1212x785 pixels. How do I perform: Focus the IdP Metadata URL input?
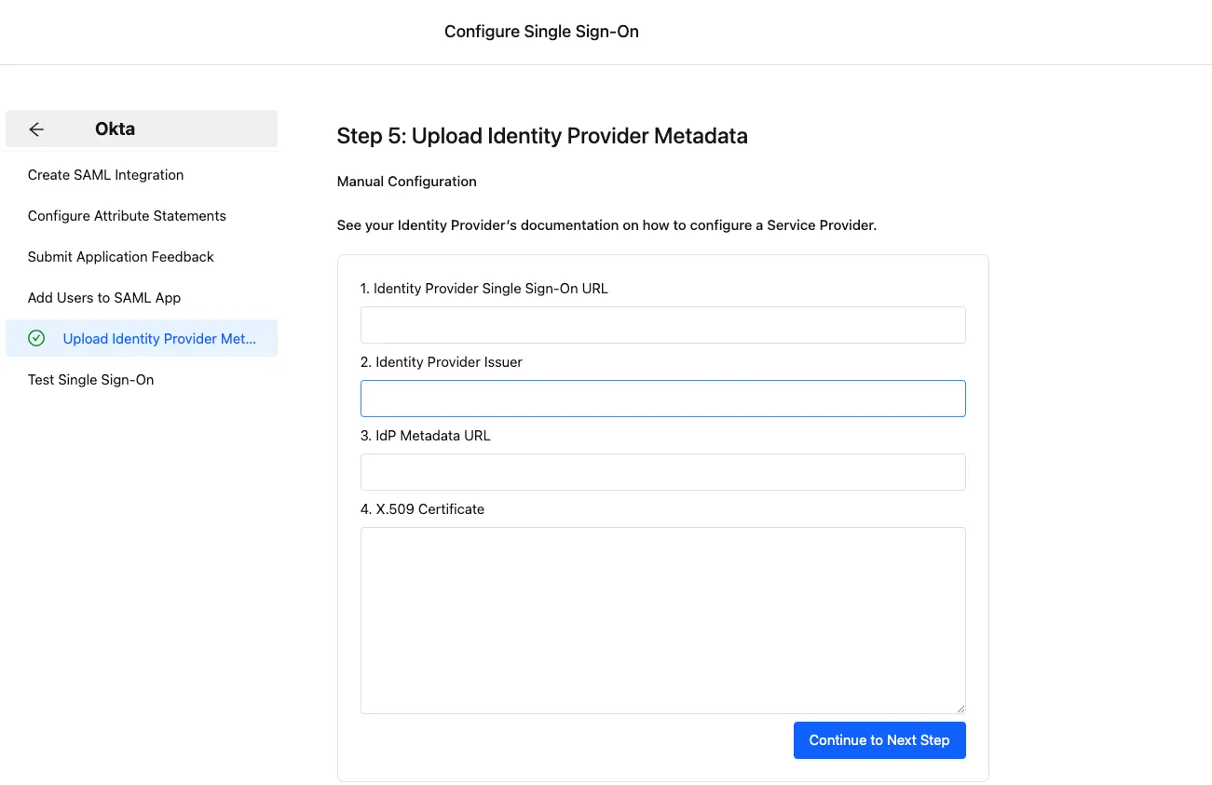tap(662, 471)
